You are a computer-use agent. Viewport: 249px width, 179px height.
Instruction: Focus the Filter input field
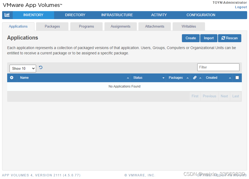218,67
